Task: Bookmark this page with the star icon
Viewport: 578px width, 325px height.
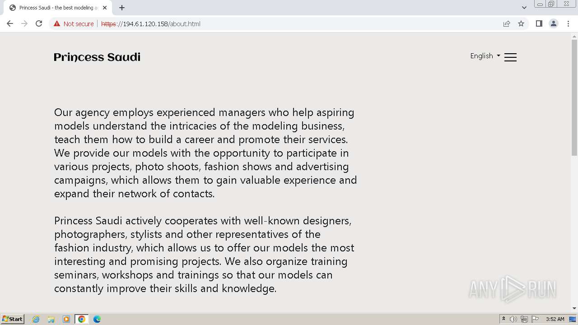Action: [x=521, y=23]
